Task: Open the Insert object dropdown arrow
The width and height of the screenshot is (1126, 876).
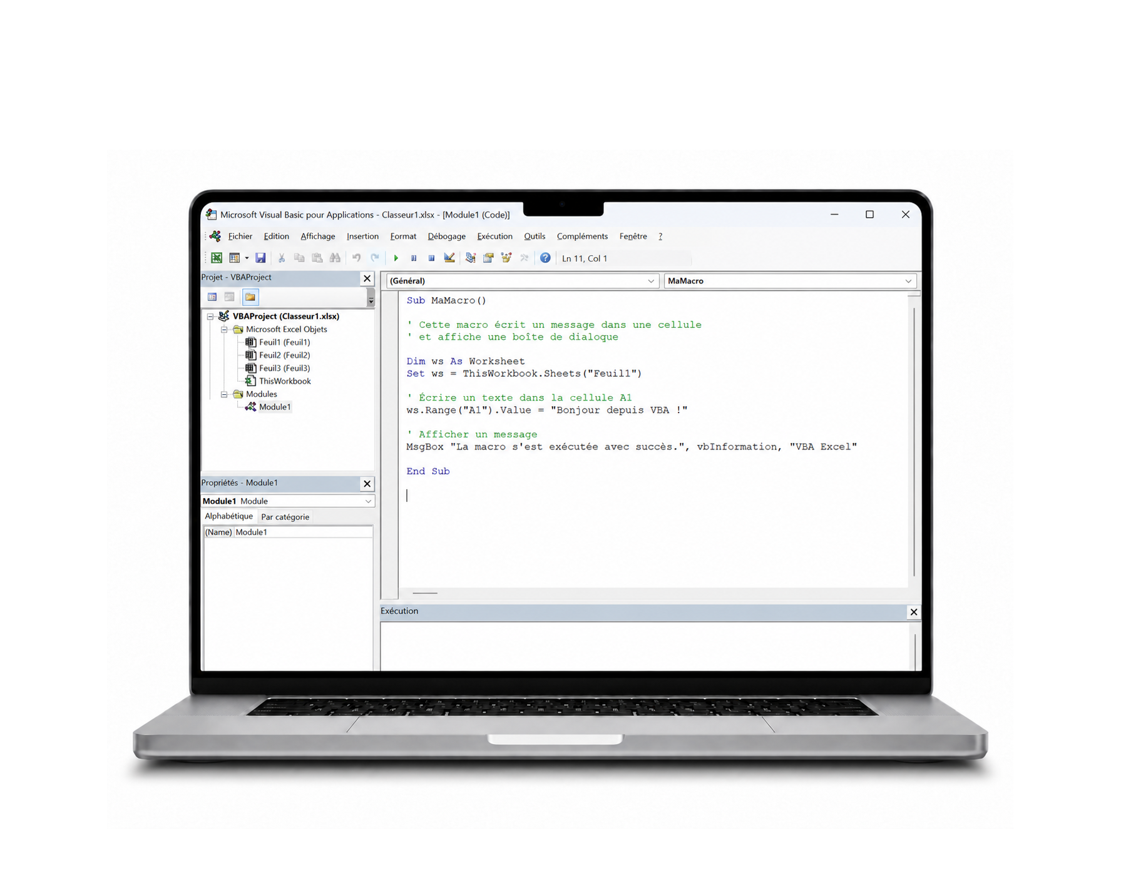Action: click(247, 258)
